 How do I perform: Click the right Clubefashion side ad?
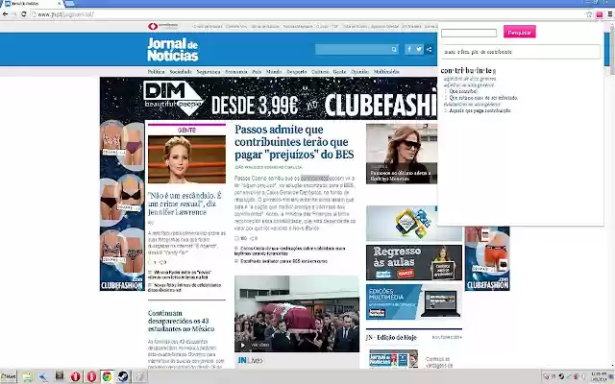click(x=487, y=258)
